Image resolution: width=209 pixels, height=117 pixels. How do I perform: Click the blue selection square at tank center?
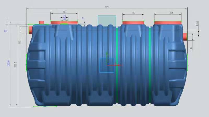click(107, 65)
